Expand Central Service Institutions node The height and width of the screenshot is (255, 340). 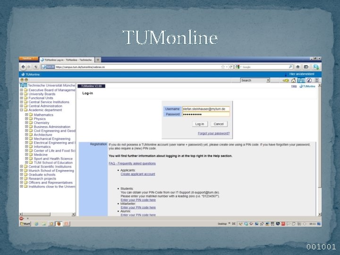tap(21, 102)
